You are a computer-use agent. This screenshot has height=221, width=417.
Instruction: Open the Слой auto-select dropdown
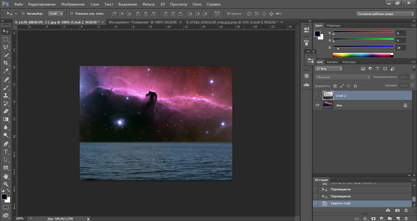(56, 14)
